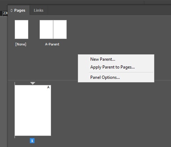
Task: Select the left page of A-Parent spread
Action: (x=46, y=29)
